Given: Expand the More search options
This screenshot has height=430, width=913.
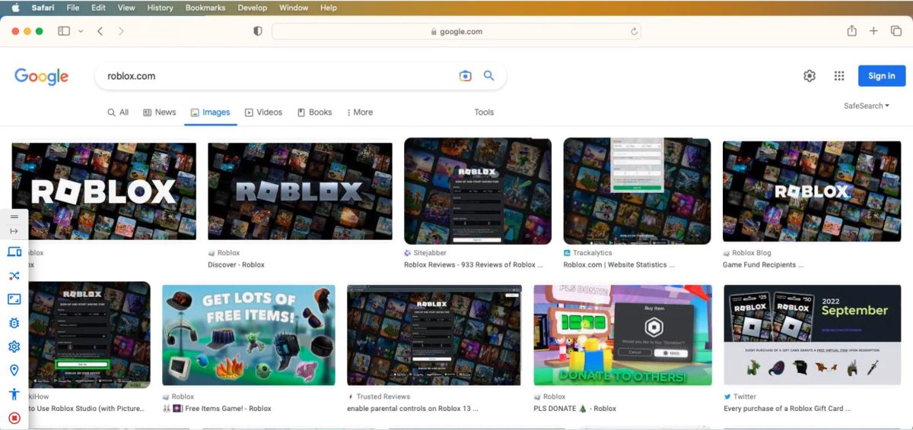Looking at the screenshot, I should tap(360, 112).
